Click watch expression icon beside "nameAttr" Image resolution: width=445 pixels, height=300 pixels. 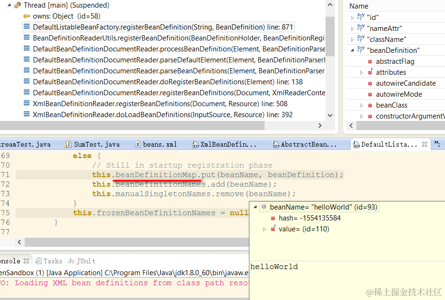(x=361, y=28)
